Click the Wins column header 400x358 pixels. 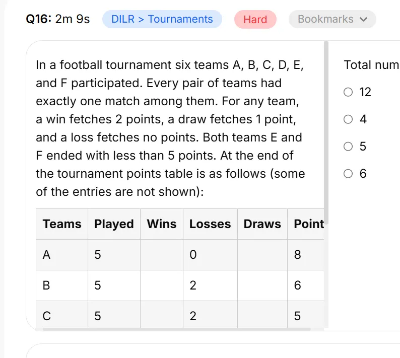tap(162, 224)
